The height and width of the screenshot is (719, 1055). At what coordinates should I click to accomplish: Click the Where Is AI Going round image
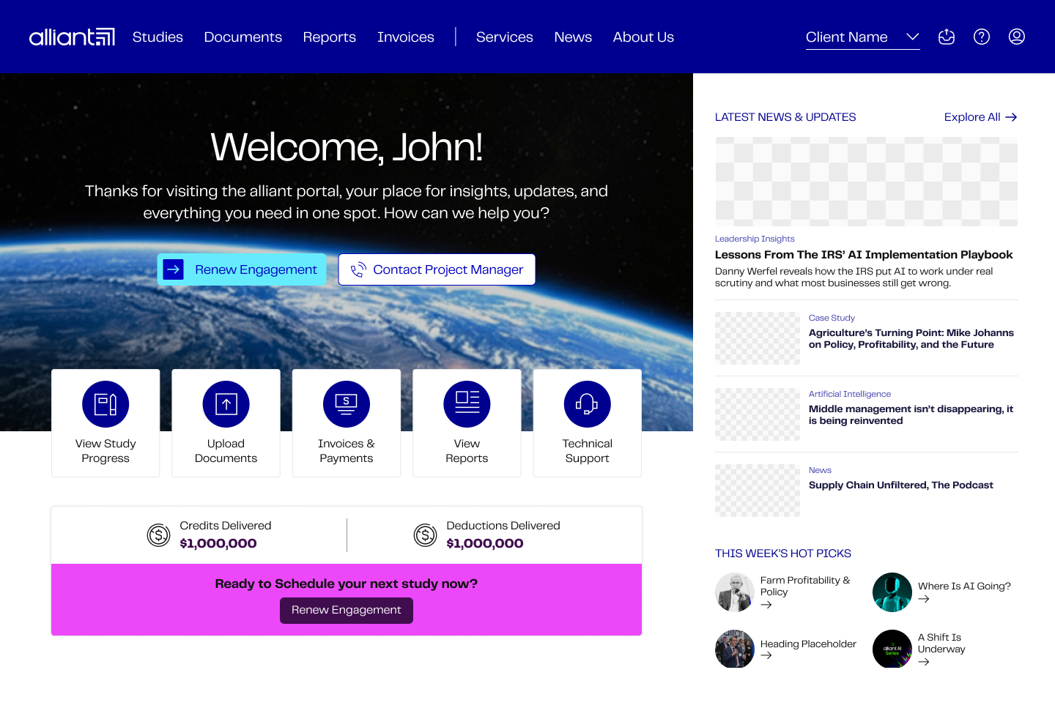tap(892, 592)
